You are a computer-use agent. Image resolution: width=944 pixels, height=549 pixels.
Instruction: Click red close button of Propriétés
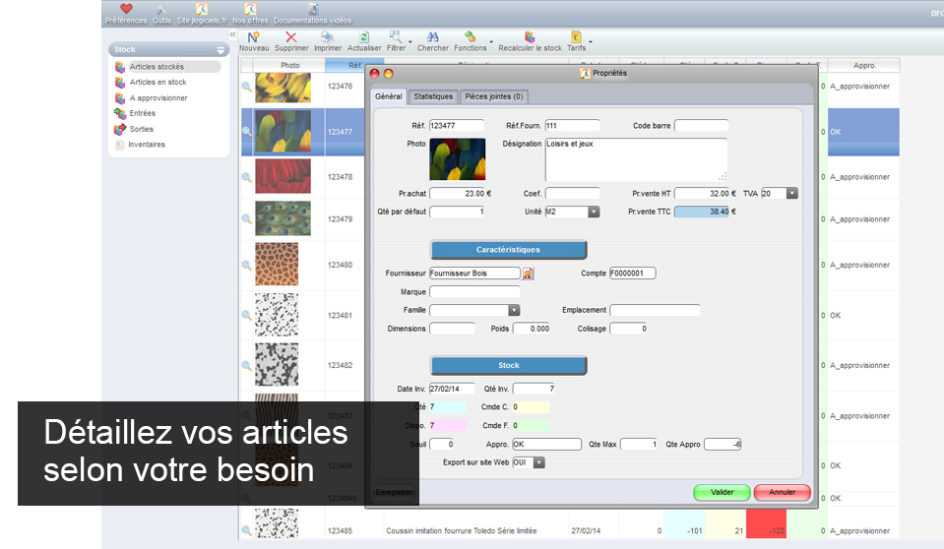tap(374, 74)
